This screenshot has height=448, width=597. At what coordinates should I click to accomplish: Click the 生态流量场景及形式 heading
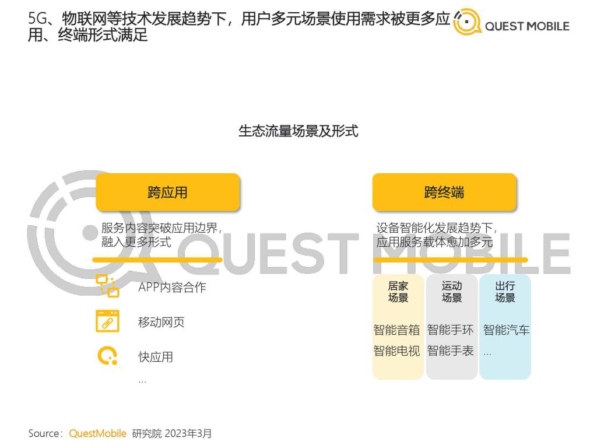[x=298, y=131]
